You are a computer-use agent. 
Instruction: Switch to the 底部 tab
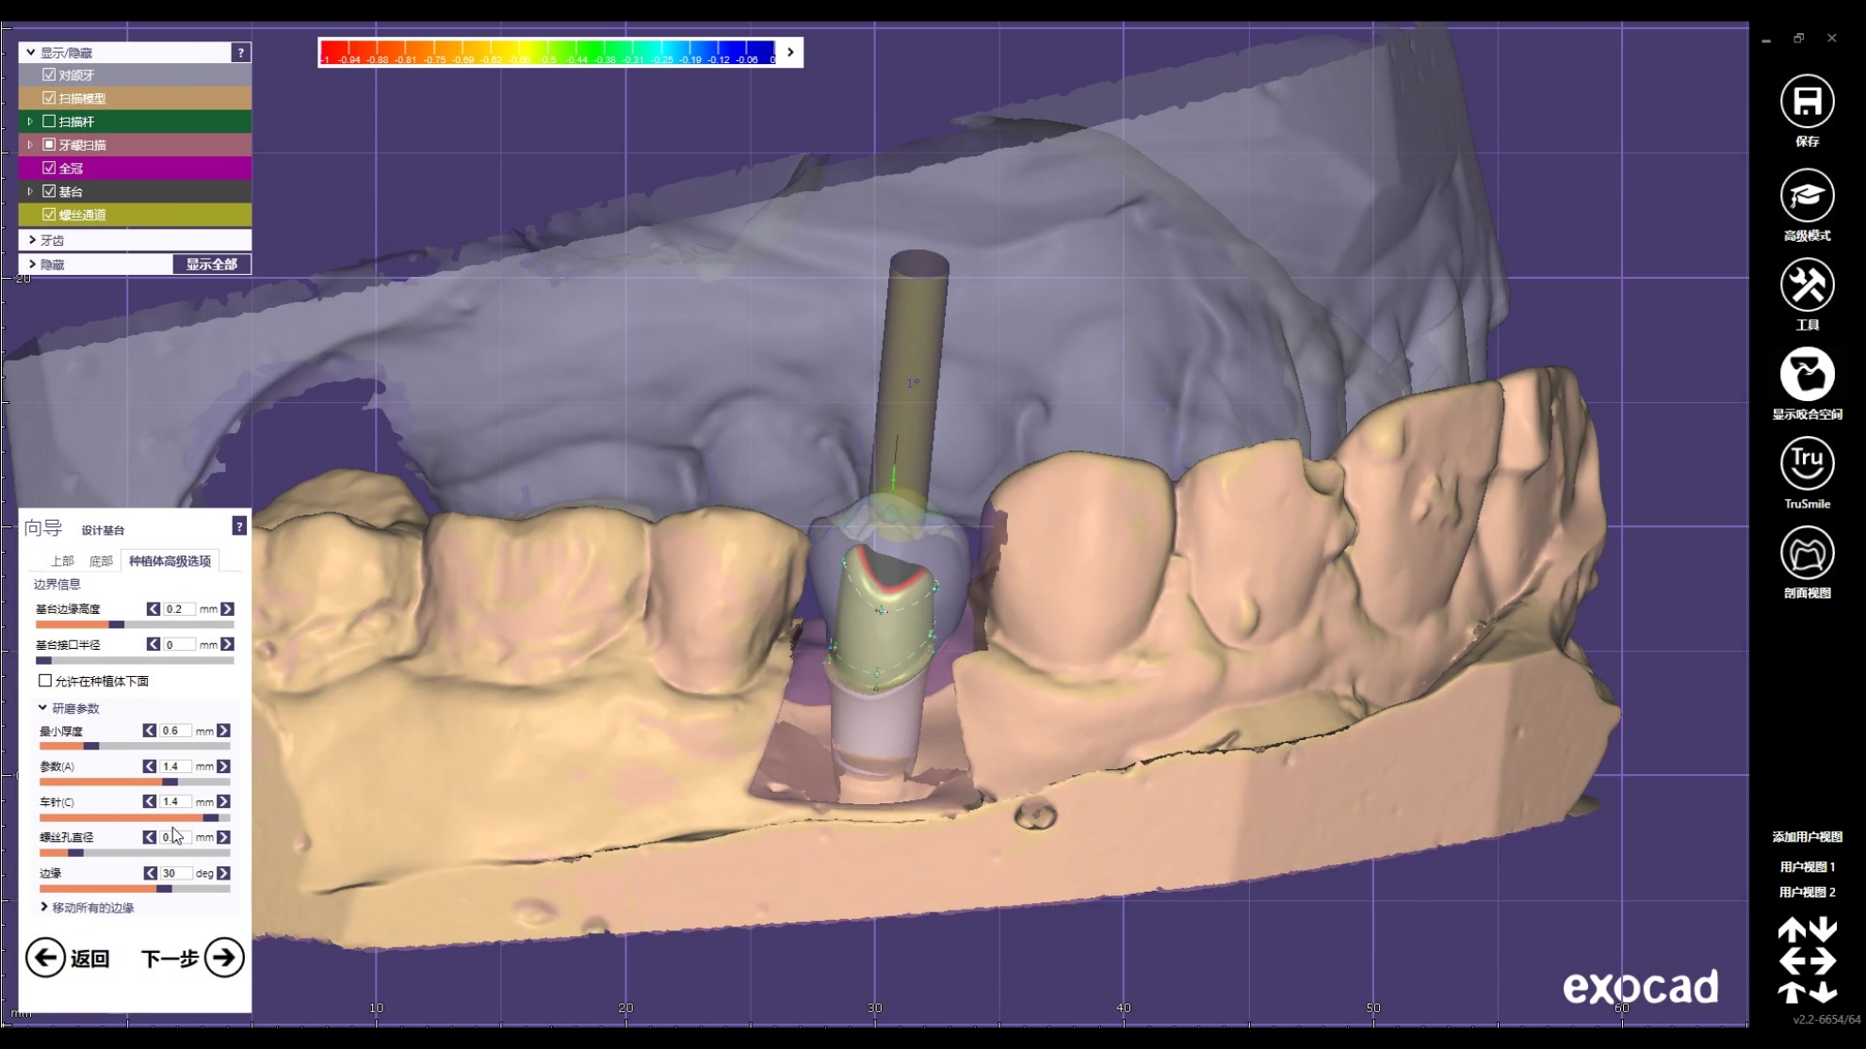click(101, 561)
